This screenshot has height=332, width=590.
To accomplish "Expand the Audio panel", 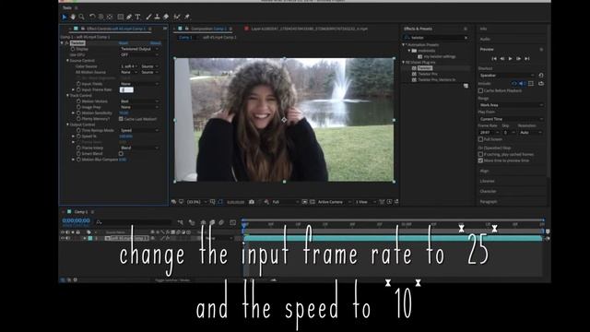I will tap(485, 39).
